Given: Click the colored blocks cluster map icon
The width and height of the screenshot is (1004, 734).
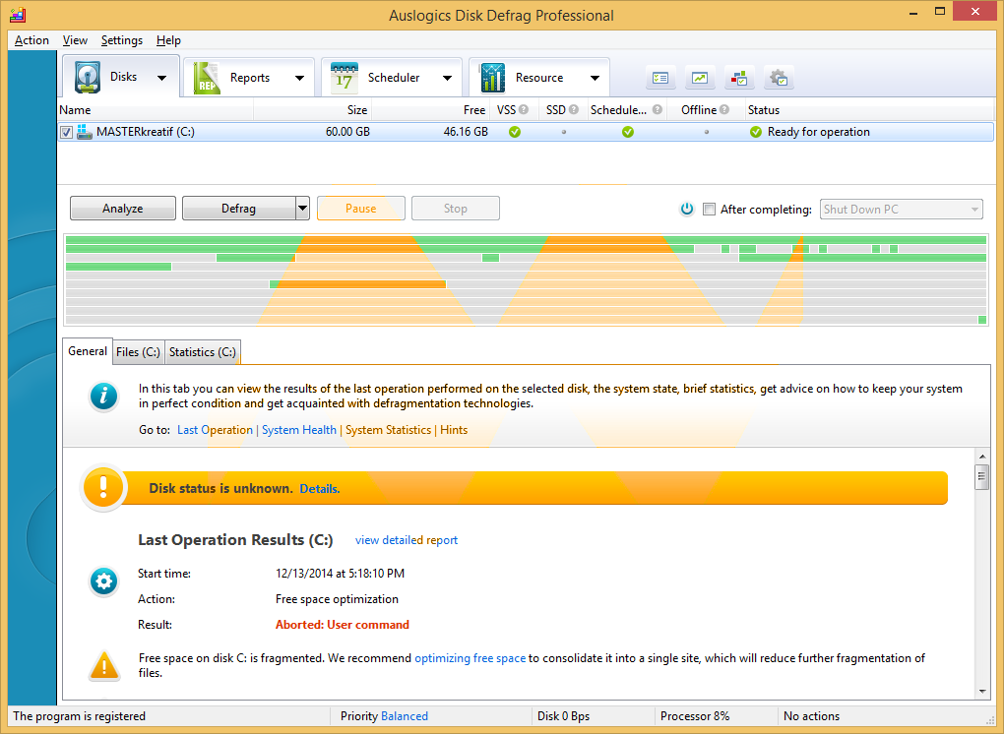Looking at the screenshot, I should (739, 78).
